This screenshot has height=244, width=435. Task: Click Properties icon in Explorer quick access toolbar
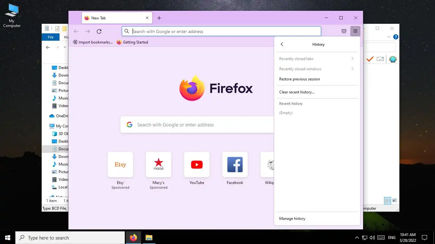pyautogui.click(x=57, y=29)
